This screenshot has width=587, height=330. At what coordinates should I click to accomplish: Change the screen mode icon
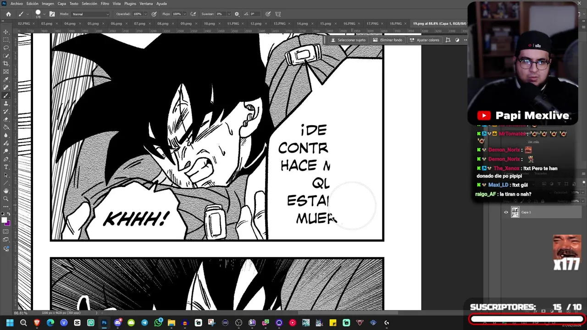point(6,240)
